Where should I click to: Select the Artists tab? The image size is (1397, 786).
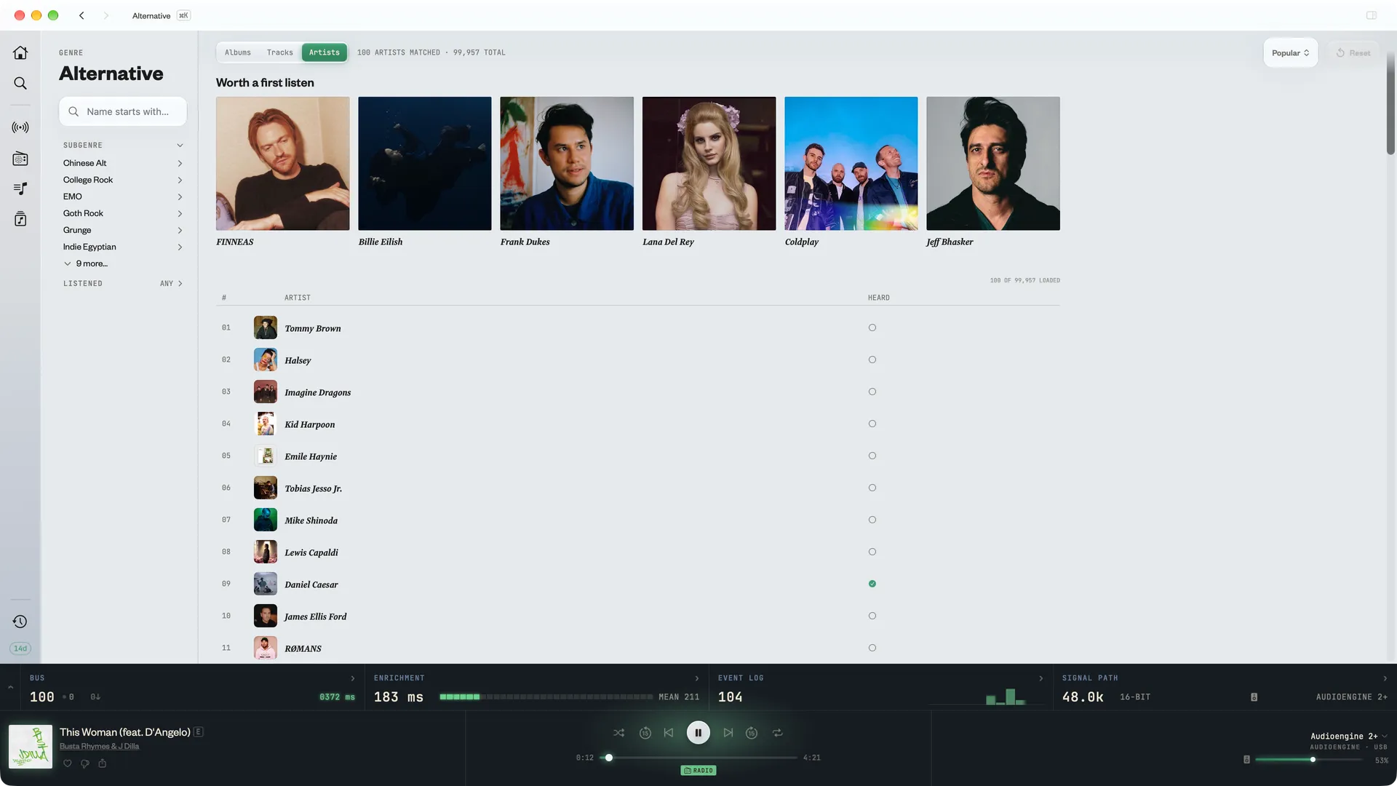coord(324,52)
